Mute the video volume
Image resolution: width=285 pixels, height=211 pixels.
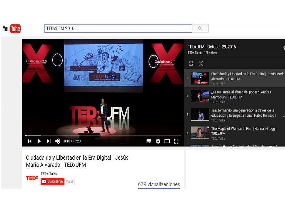click(58, 141)
